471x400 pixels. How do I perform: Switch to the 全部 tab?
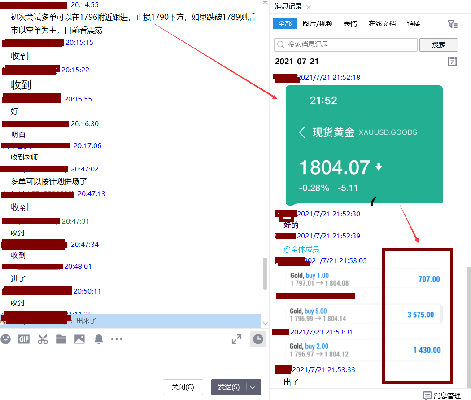coord(285,24)
